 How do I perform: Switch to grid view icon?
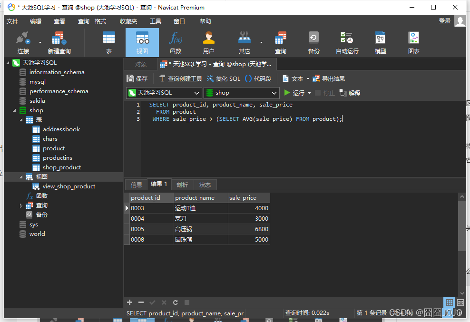pyautogui.click(x=450, y=302)
